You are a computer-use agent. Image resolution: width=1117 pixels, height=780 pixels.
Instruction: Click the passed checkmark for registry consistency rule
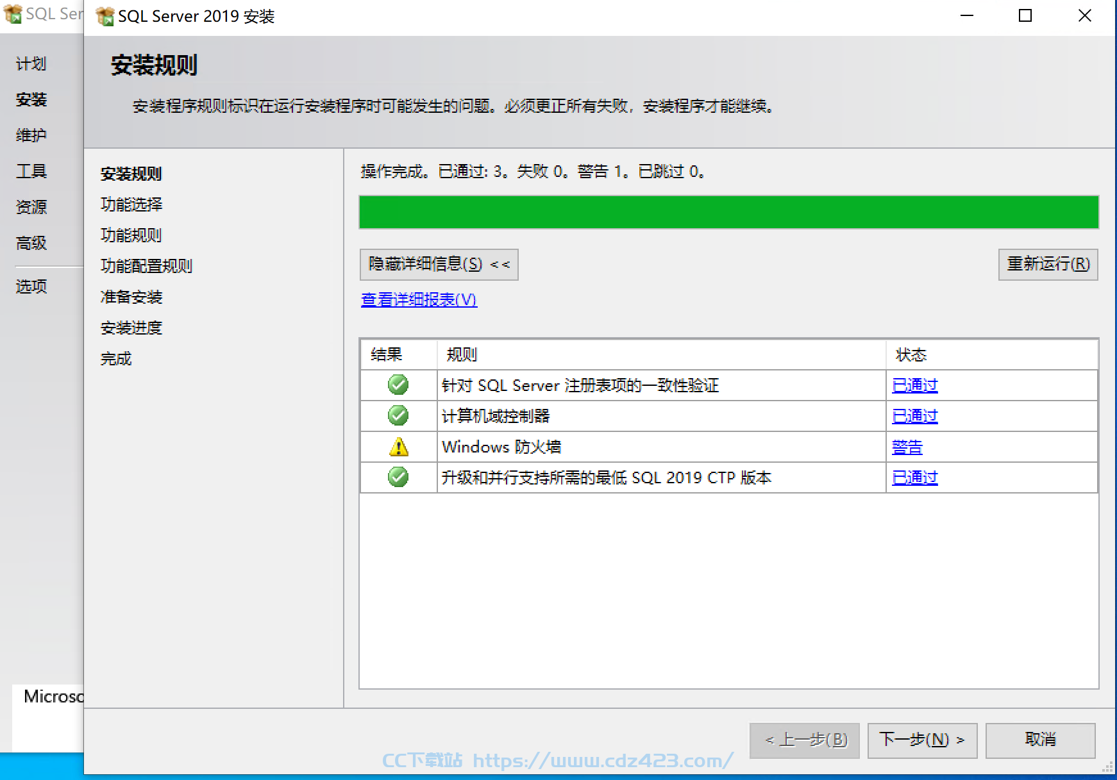tap(398, 385)
